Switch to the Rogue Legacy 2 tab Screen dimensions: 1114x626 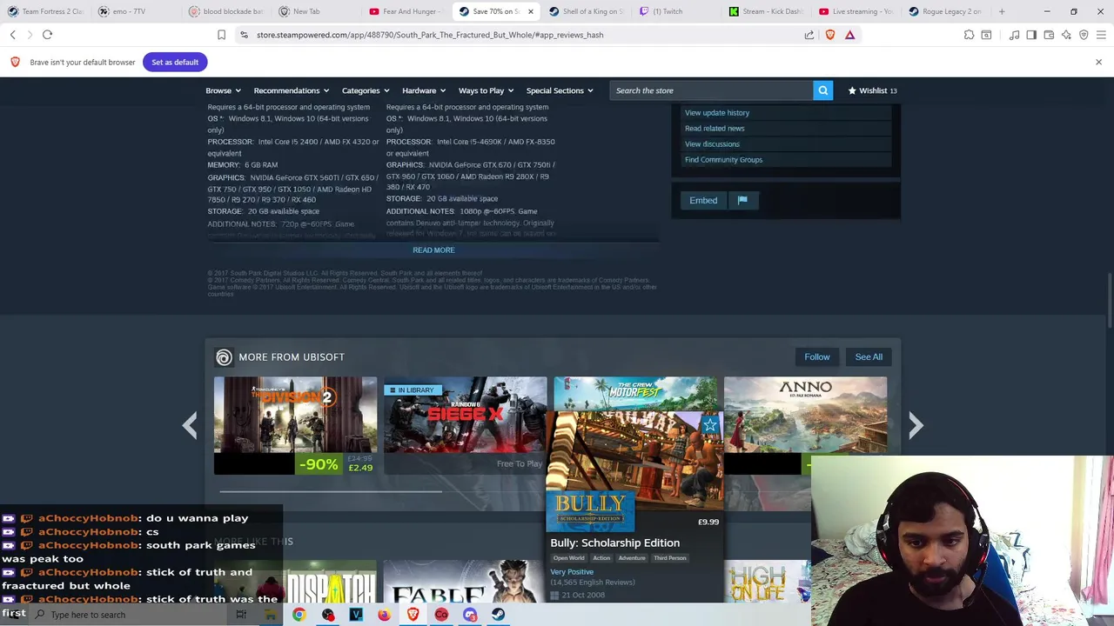click(x=945, y=11)
